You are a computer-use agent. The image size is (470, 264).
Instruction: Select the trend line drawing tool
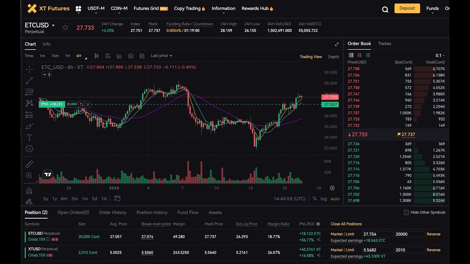(29, 81)
